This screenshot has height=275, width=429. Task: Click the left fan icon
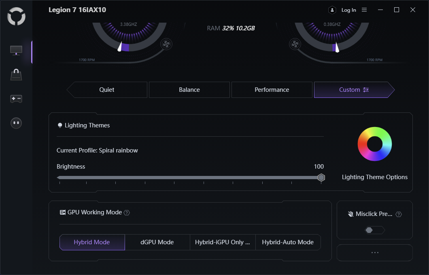(166, 44)
